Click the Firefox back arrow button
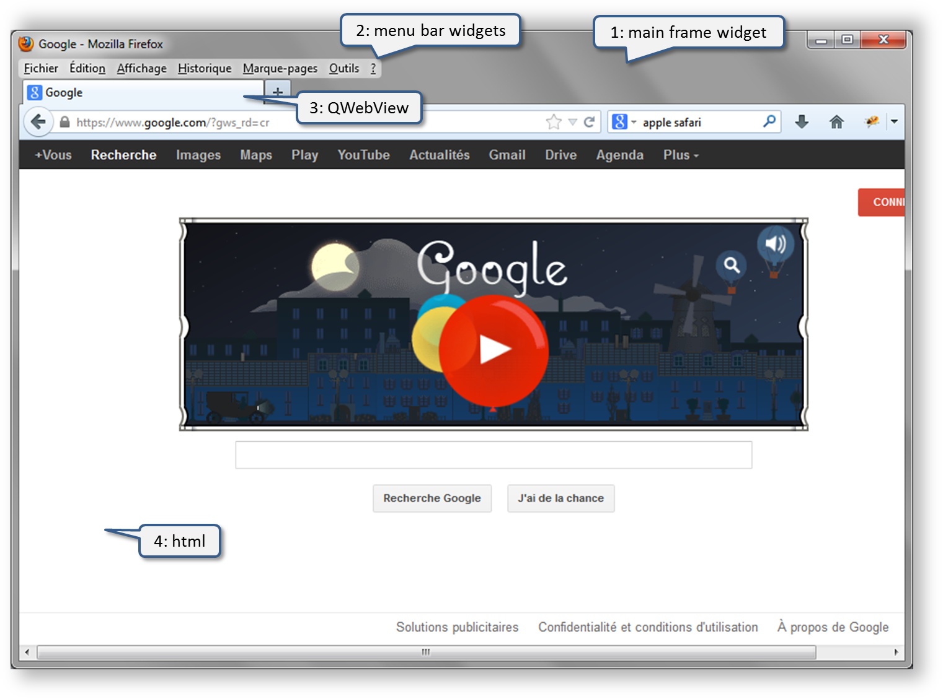 click(x=38, y=121)
